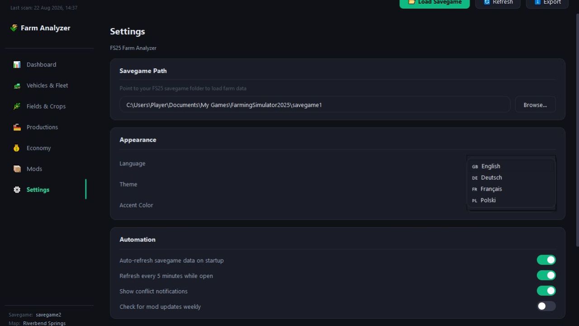The height and width of the screenshot is (326, 579).
Task: Click the Farm Analyzer logo icon
Action: click(14, 28)
